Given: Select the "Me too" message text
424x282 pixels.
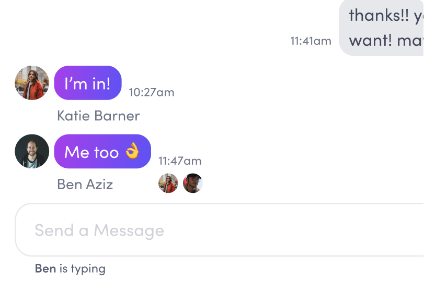Looking at the screenshot, I should coord(91,152).
